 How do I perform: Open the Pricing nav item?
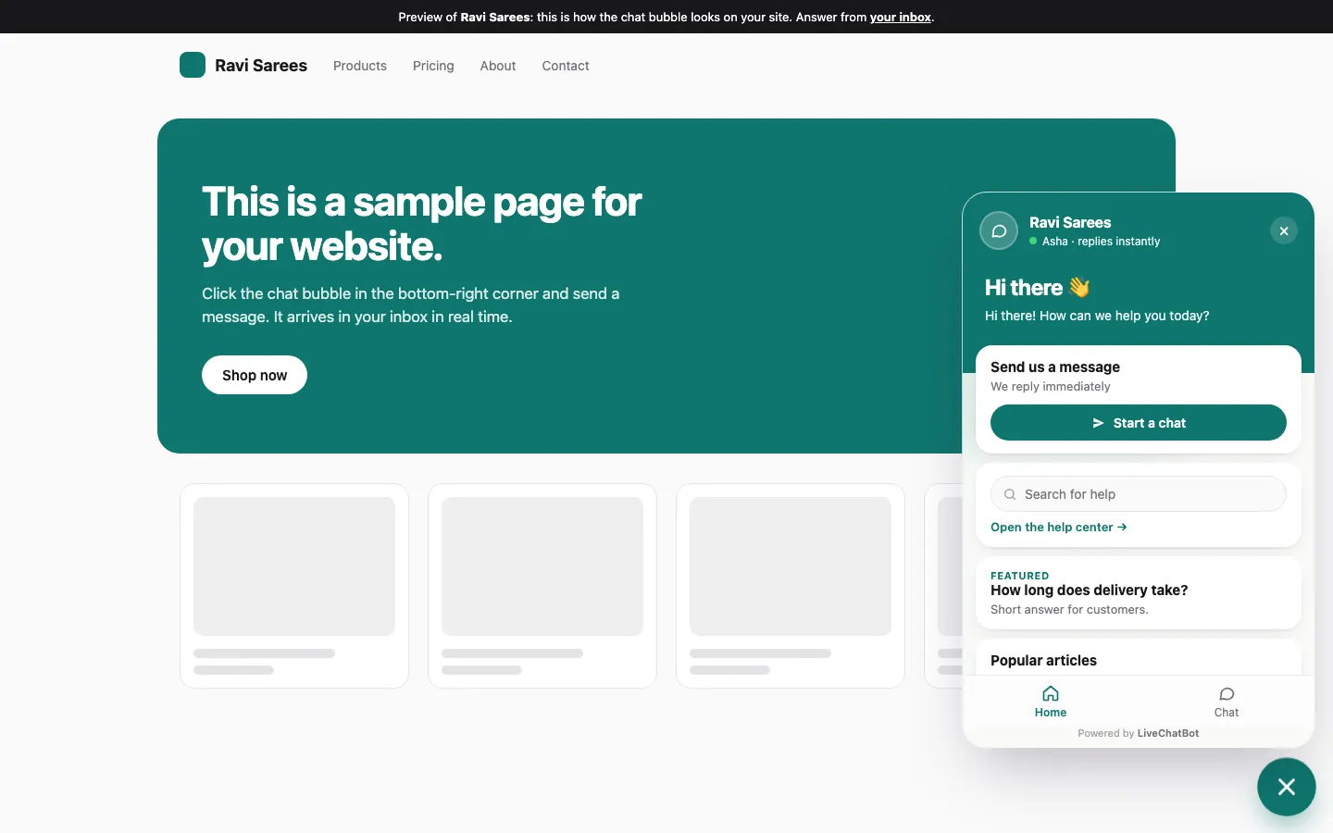click(x=433, y=66)
